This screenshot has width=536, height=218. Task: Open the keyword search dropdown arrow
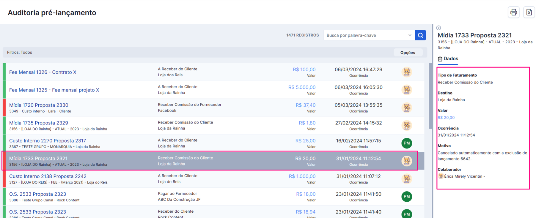(410, 35)
